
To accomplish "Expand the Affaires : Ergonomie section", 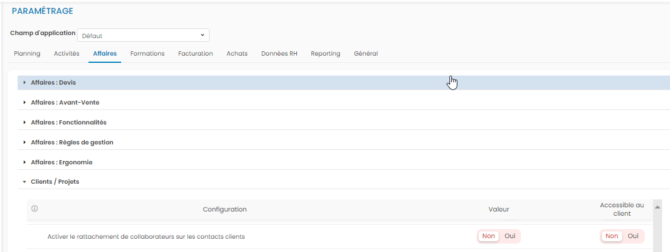I will pos(61,163).
